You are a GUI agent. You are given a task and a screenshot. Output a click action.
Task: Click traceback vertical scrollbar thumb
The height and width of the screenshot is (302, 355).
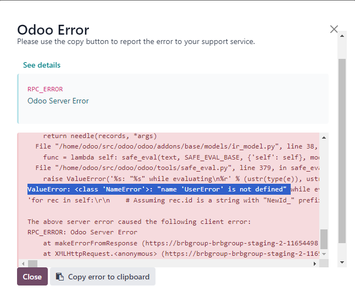click(x=324, y=239)
